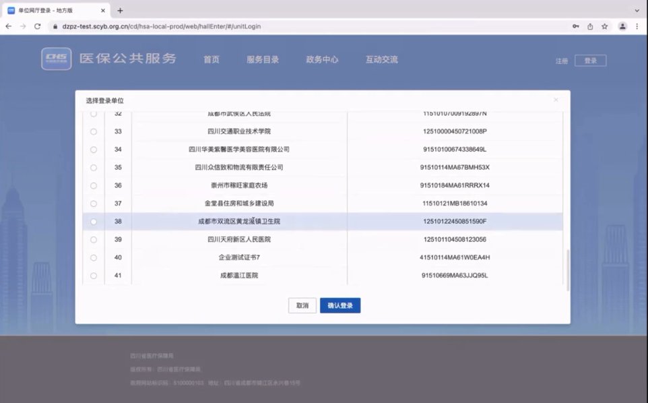Reload the page with refresh icon
This screenshot has height=403, width=648.
[38, 26]
